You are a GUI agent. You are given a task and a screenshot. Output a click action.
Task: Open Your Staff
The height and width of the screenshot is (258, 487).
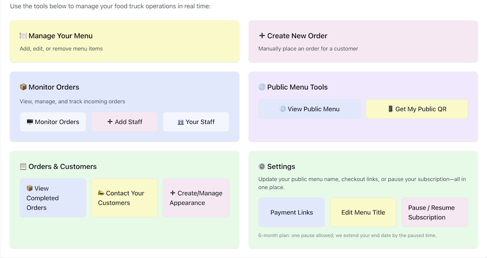point(196,122)
